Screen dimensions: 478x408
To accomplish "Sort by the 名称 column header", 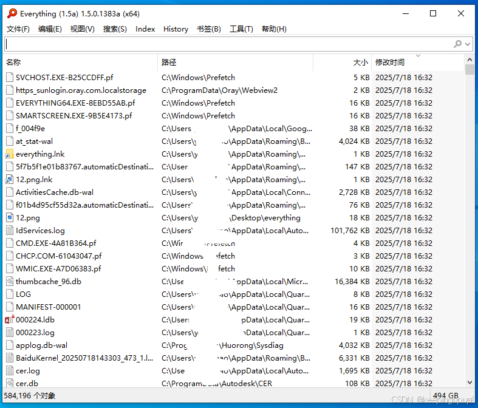I will point(81,63).
